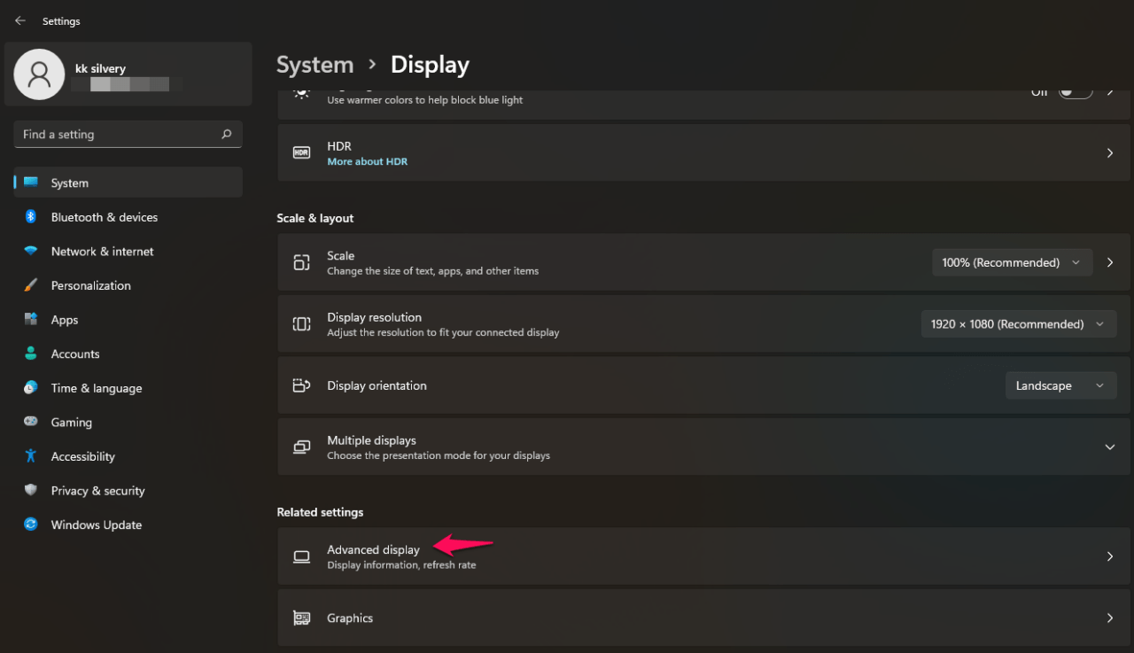Click the back arrow in Settings title bar
The image size is (1134, 653).
click(x=20, y=20)
